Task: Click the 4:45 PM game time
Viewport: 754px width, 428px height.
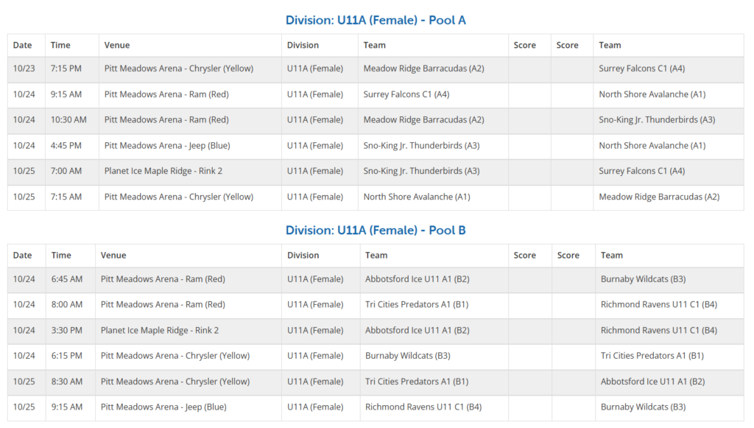Action: point(66,146)
